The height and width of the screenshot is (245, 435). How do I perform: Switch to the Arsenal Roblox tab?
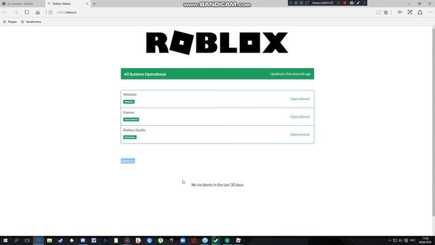(x=22, y=3)
